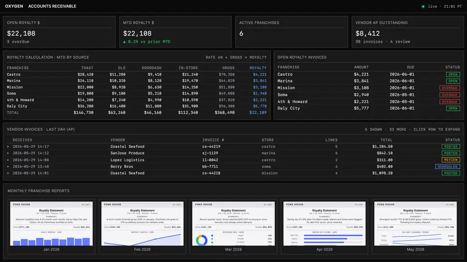Image resolution: width=467 pixels, height=262 pixels.
Task: Click the GROSS column header in royalty table
Action: 228,68
